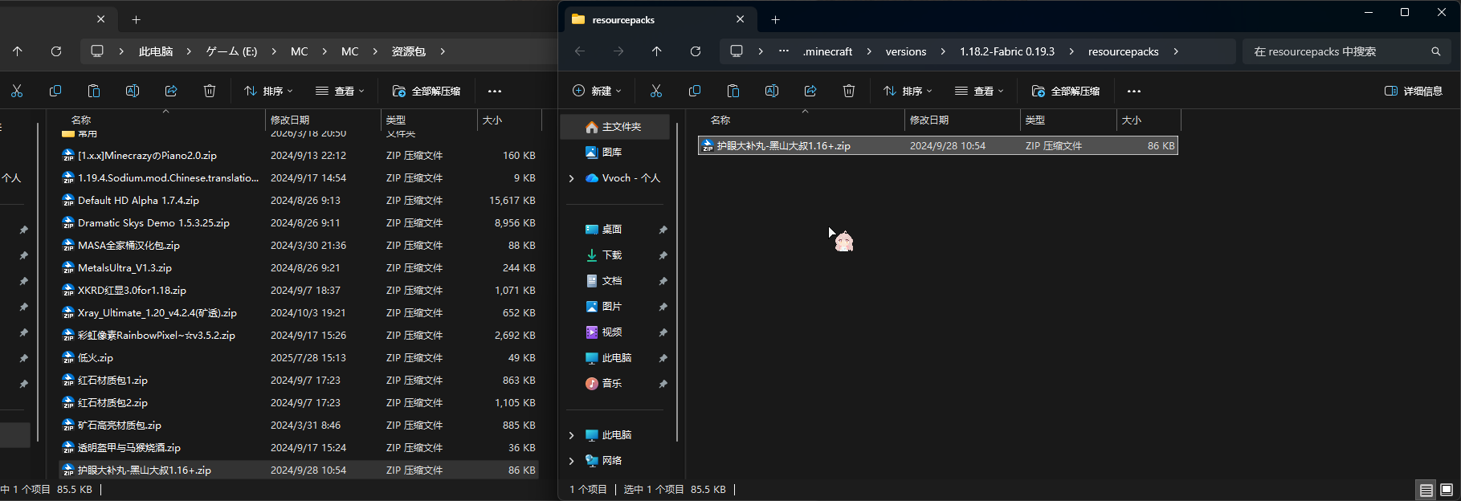
Task: Switch to details list view in status bar
Action: point(1426,490)
